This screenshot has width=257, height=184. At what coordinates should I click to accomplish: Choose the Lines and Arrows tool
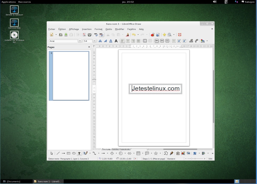[103, 153]
